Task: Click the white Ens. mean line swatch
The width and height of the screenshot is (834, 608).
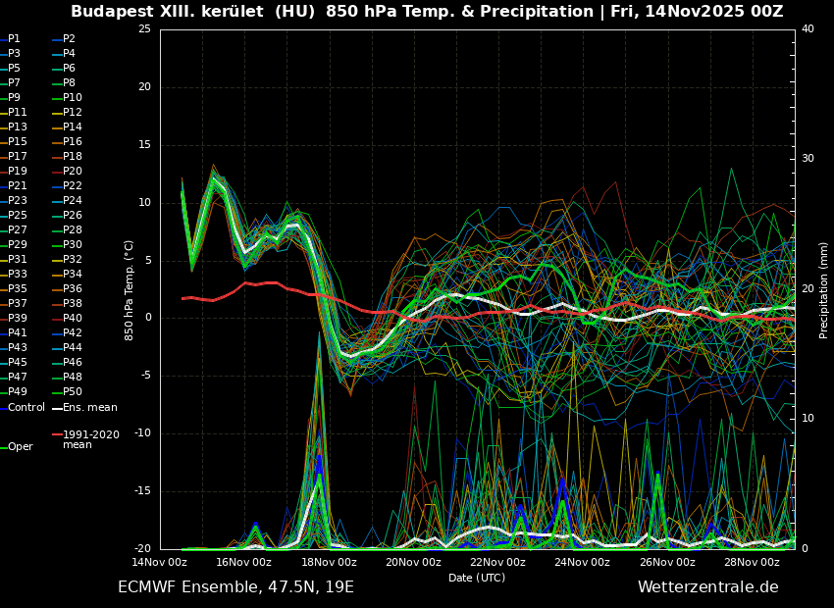Action: coord(57,408)
